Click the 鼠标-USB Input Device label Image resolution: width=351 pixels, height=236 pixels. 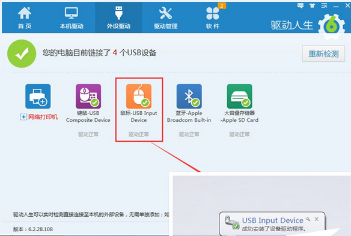pyautogui.click(x=139, y=116)
